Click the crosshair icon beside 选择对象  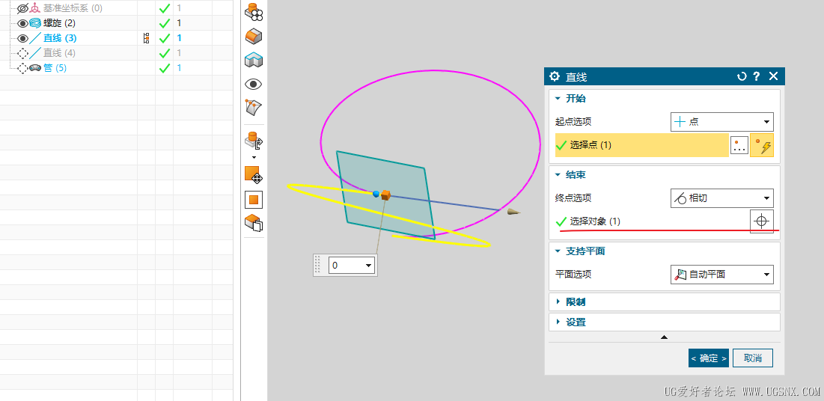[x=761, y=221]
